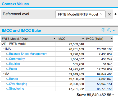Open the IMCC (Euler) column dropdown arrow

112,39
